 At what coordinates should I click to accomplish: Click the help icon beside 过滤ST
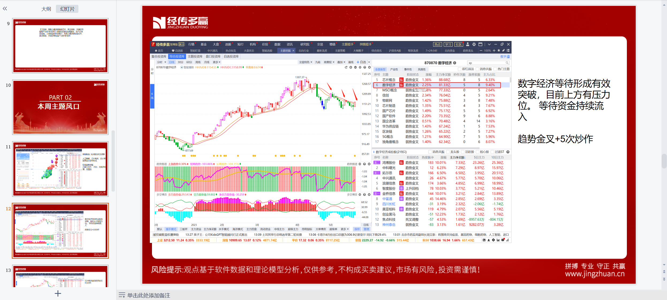[508, 152]
